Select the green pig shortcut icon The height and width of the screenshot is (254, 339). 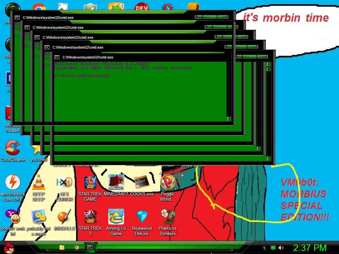pyautogui.click(x=116, y=7)
